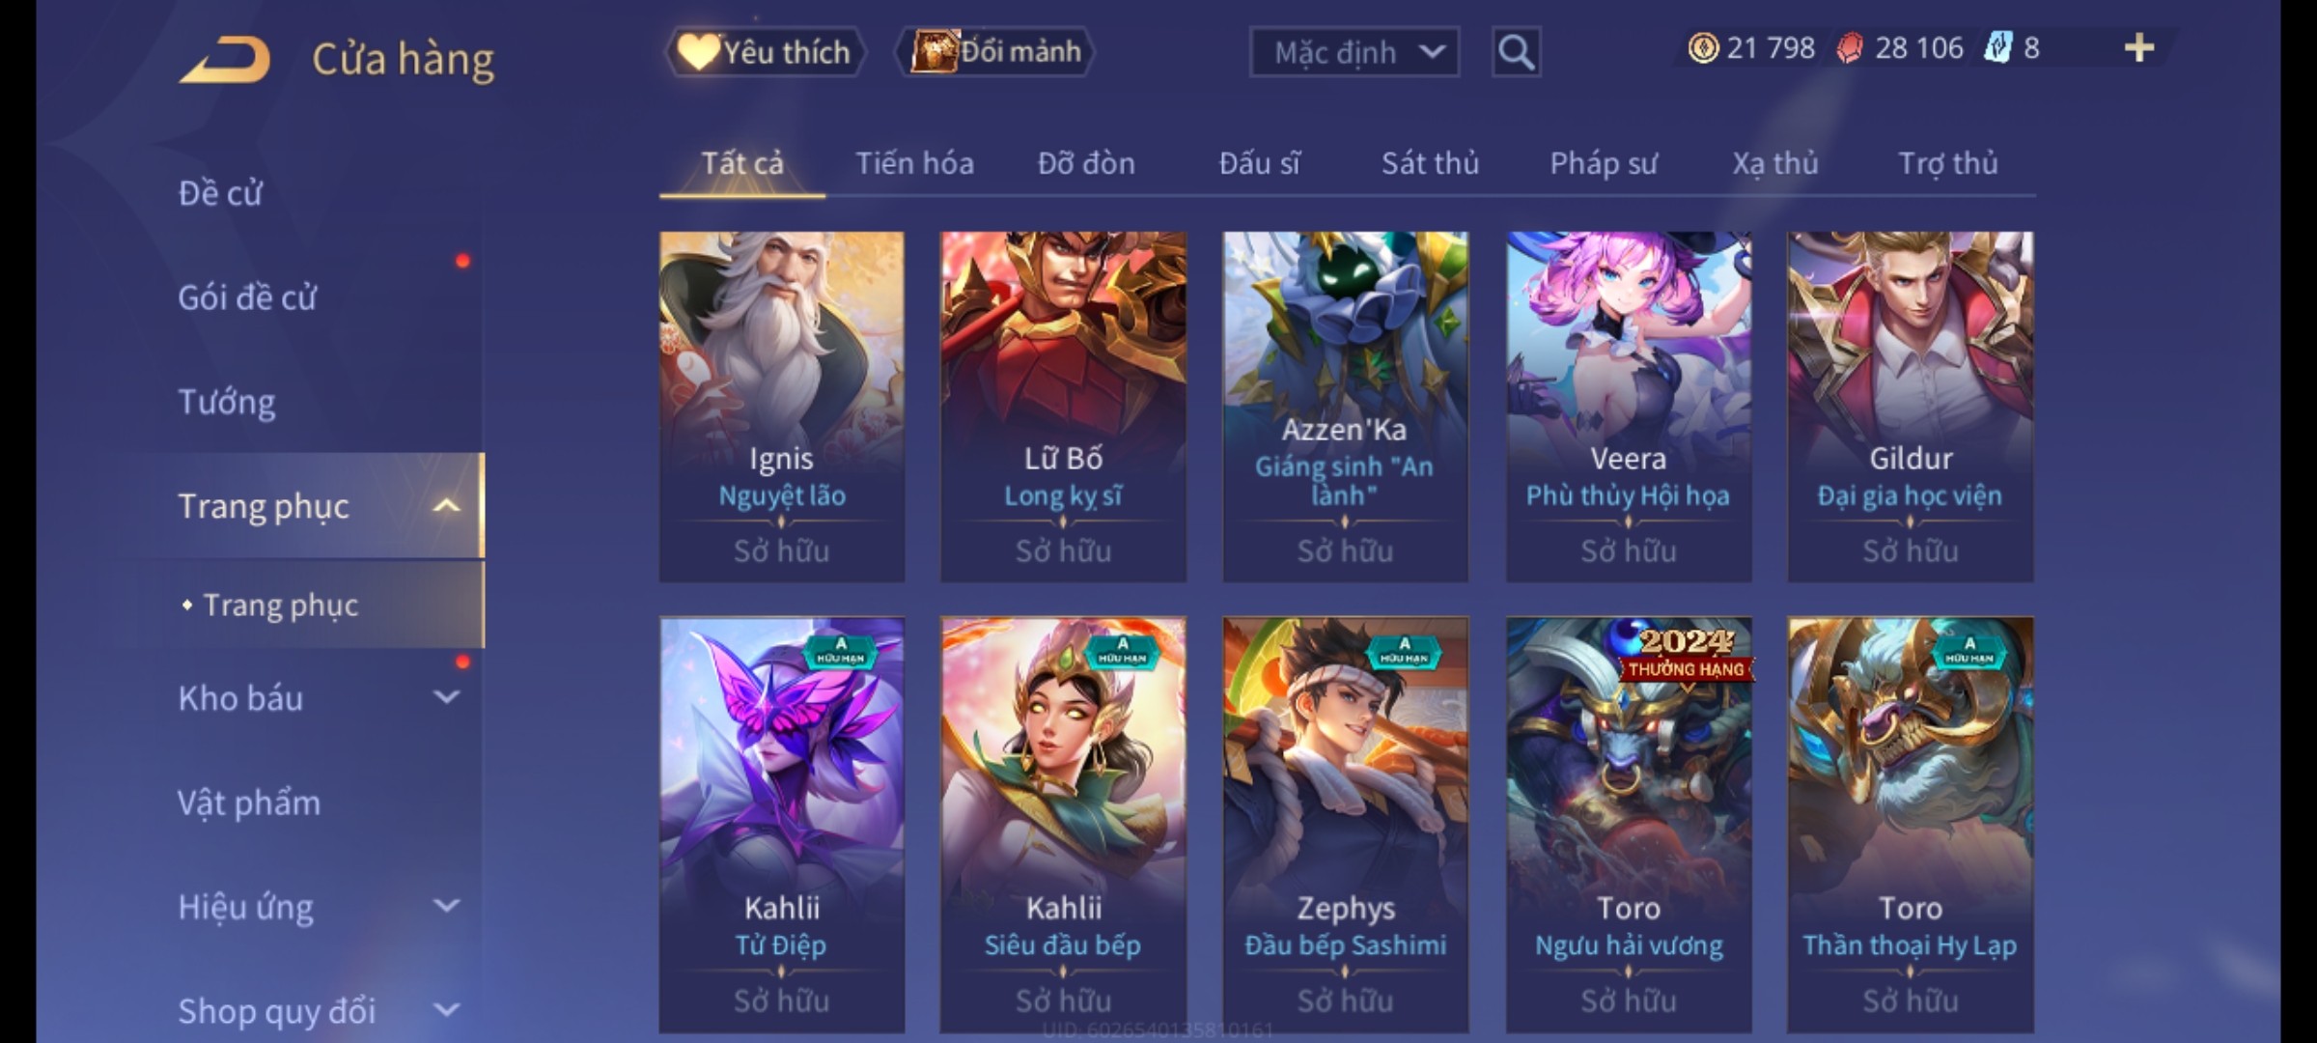Image resolution: width=2317 pixels, height=1043 pixels.
Task: Click the golden back arrow icon
Action: (224, 60)
